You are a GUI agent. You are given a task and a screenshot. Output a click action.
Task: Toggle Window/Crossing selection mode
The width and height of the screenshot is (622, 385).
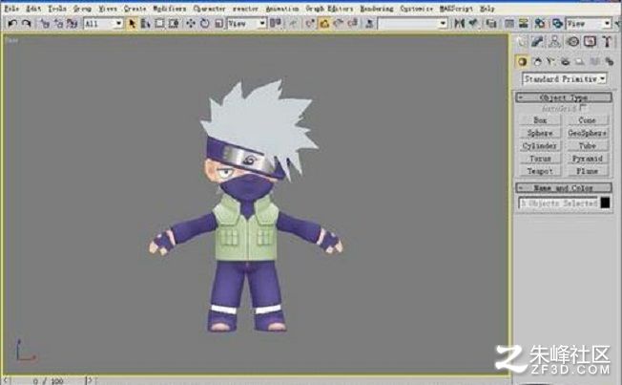174,24
